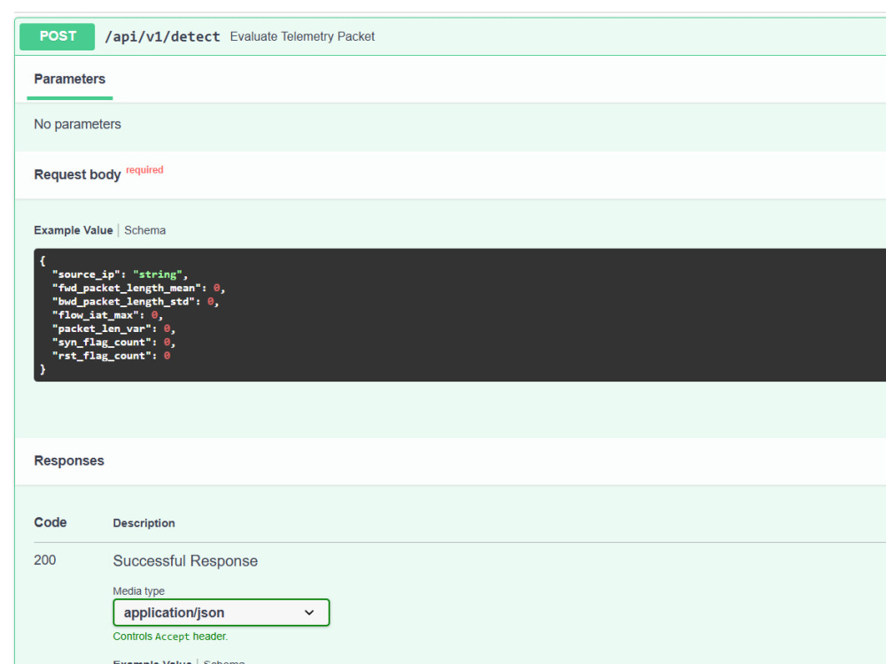Viewport: 886px width, 664px height.
Task: Click the Media type label
Action: [139, 591]
